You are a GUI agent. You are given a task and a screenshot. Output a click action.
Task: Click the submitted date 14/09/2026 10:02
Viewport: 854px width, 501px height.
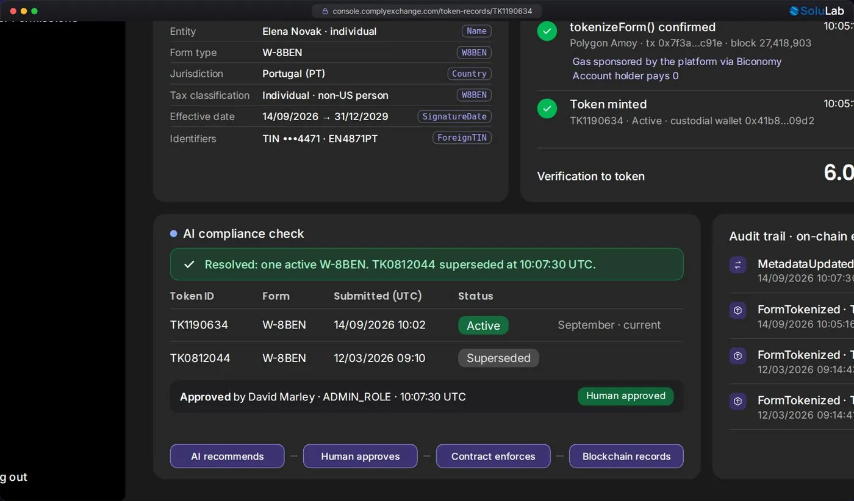tap(379, 325)
